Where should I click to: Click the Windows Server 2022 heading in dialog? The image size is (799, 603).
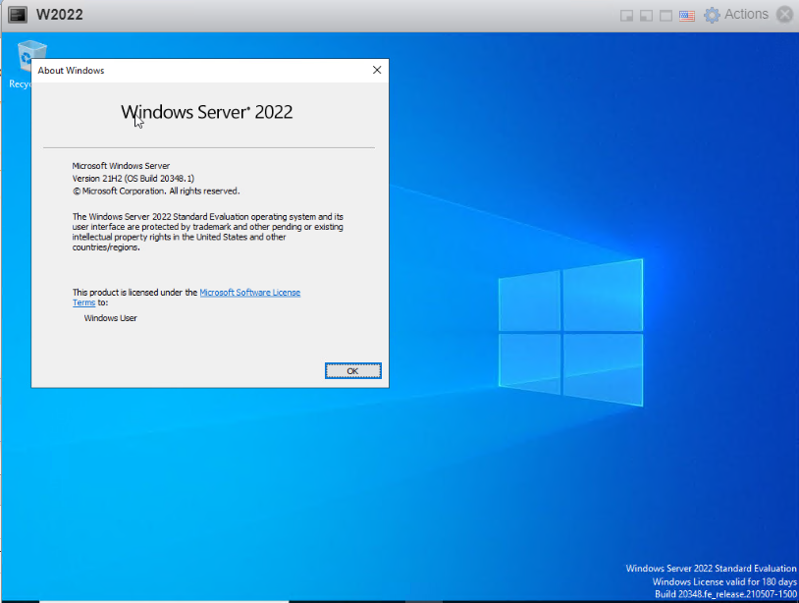tap(206, 111)
